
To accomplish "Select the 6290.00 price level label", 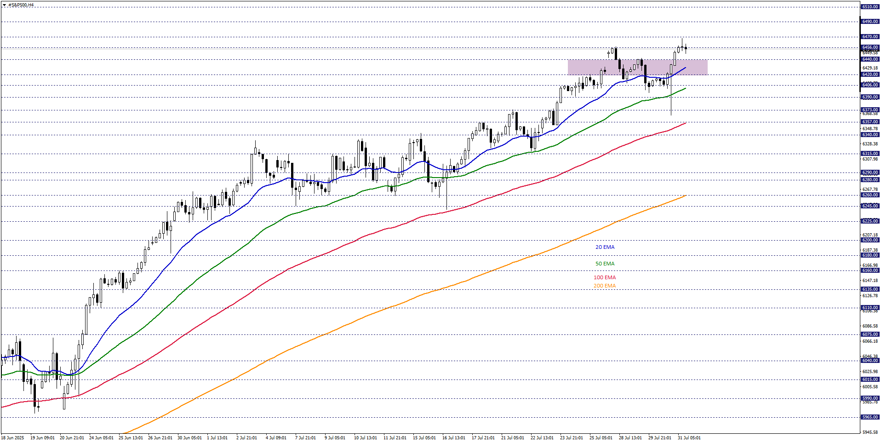I will pos(870,173).
